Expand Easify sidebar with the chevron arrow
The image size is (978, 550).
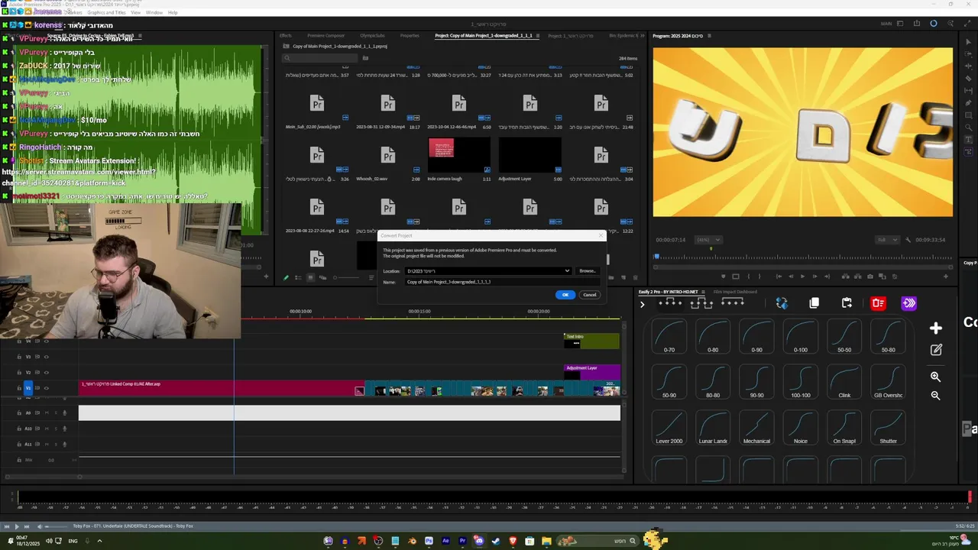coord(642,304)
